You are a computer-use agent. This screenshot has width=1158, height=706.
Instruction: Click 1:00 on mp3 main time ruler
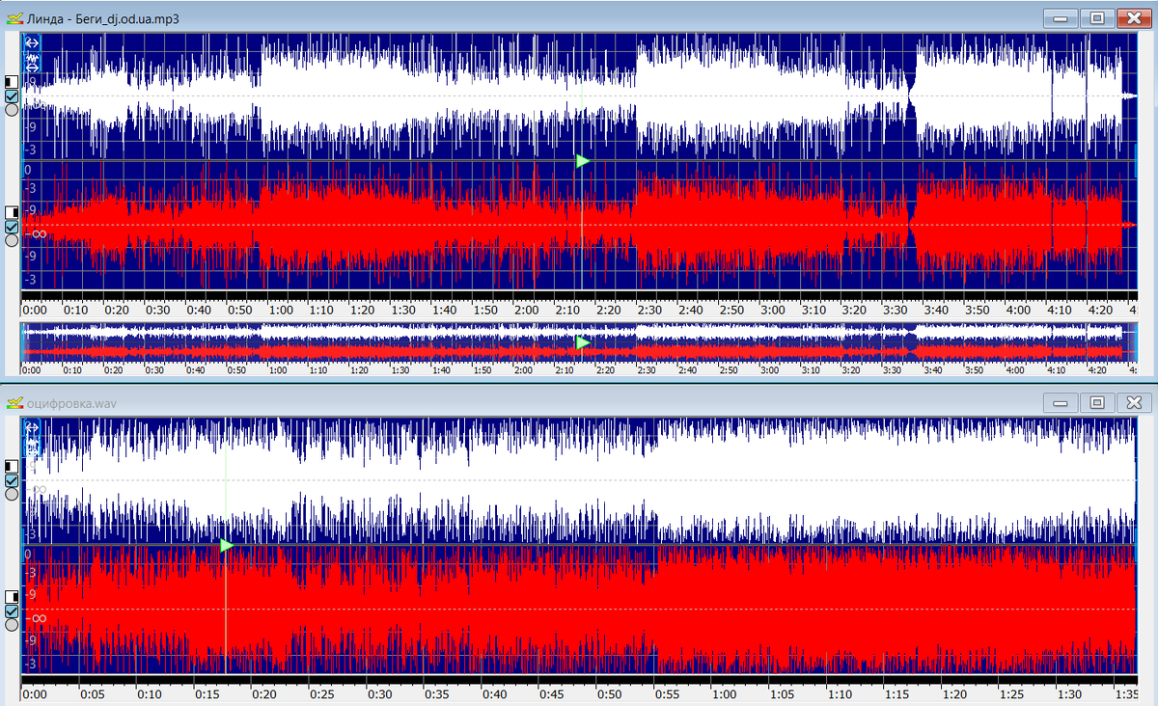(282, 310)
